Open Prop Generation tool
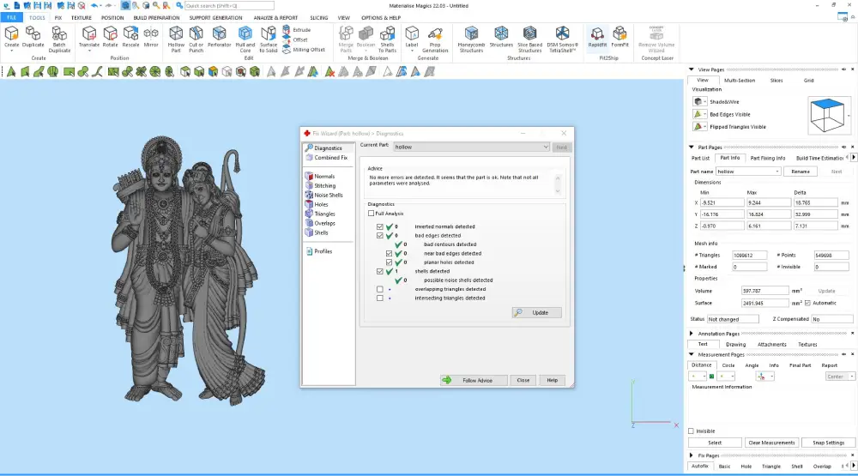The width and height of the screenshot is (858, 476). (435, 39)
